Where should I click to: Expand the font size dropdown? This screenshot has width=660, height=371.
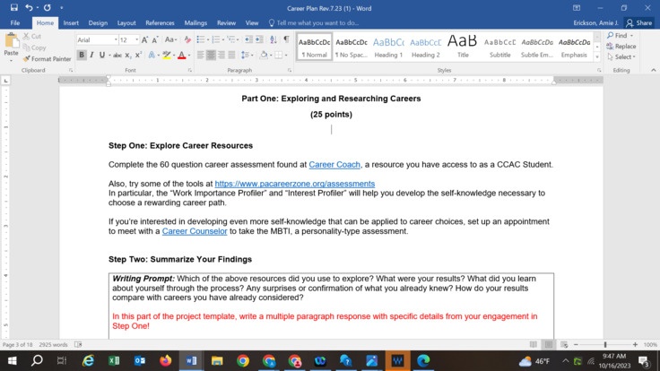(x=135, y=40)
